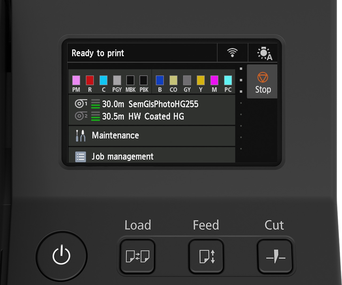
Task: Tap the auto brightness light icon
Action: 264,53
